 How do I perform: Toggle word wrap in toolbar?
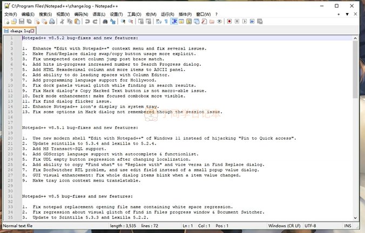[x=159, y=22]
